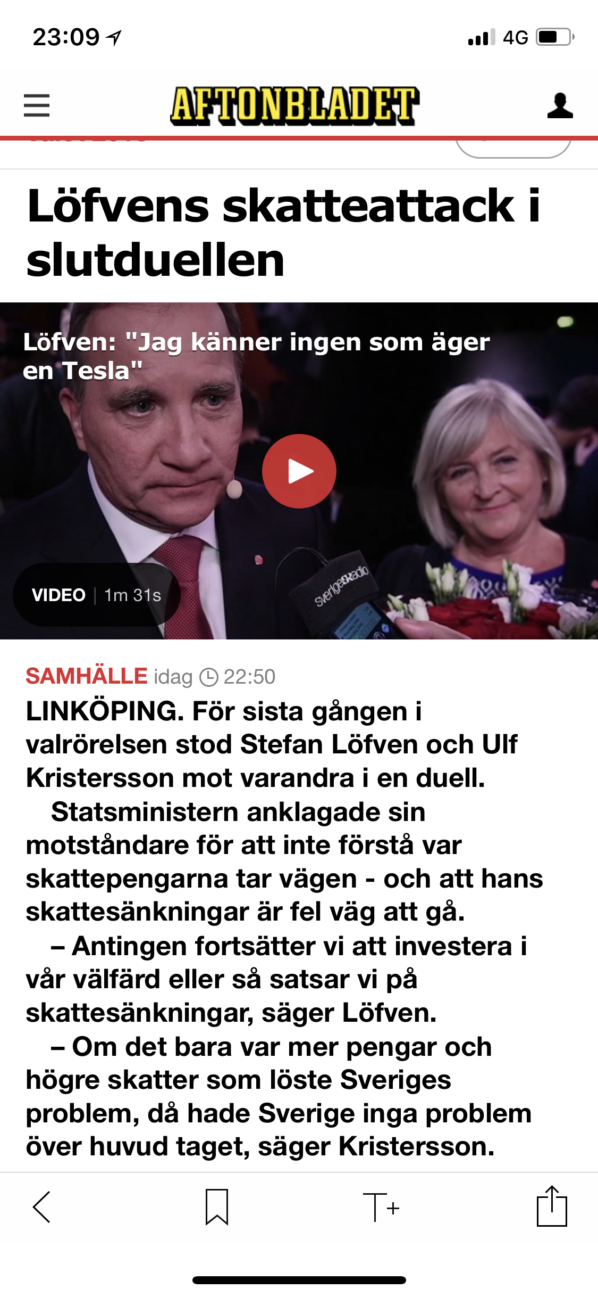Play the Löfven Tesla video
Screen dimensions: 598x1297
(299, 471)
